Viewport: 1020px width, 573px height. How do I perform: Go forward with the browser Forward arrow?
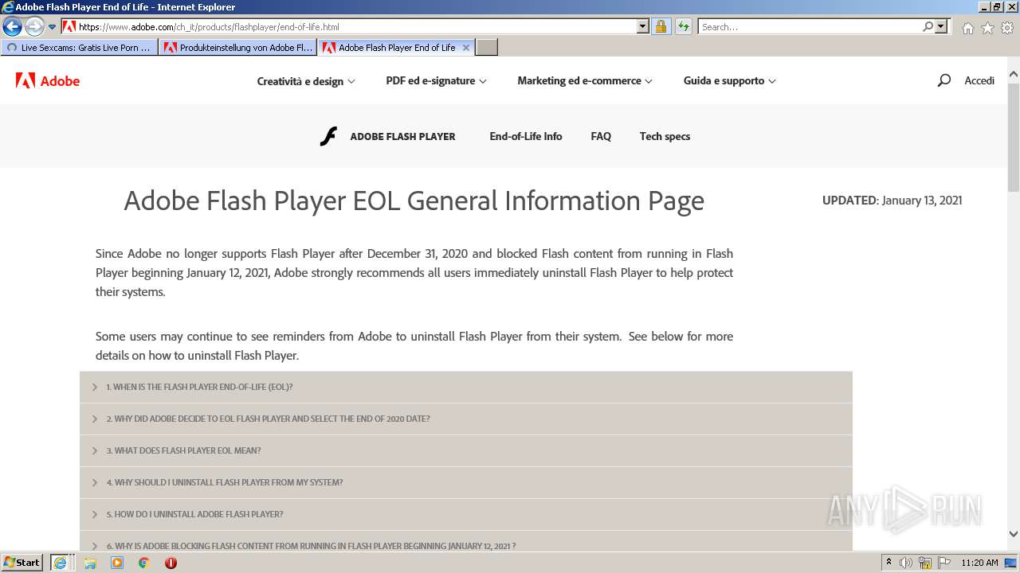(33, 26)
